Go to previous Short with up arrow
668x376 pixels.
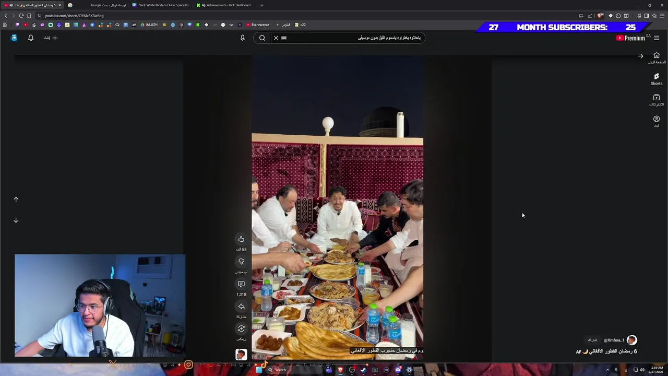coord(16,199)
